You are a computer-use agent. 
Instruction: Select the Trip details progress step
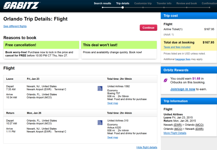(123, 3)
